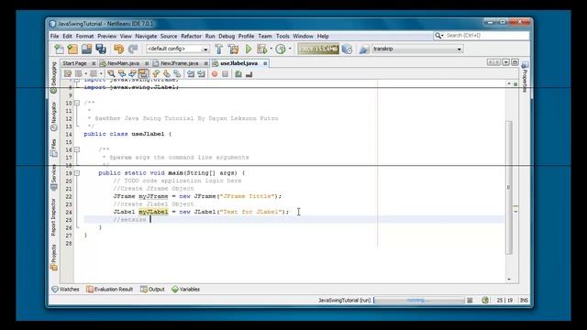Open the Debugging side panel
This screenshot has height=330, width=587.
(53, 77)
